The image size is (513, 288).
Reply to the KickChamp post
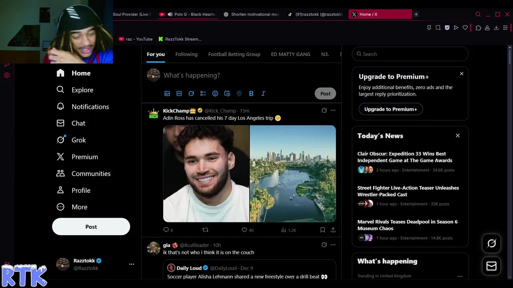pos(166,230)
